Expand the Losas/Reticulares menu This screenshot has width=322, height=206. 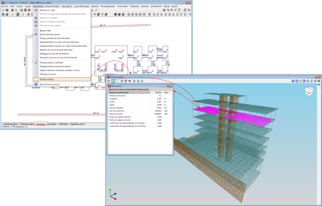tap(82, 6)
